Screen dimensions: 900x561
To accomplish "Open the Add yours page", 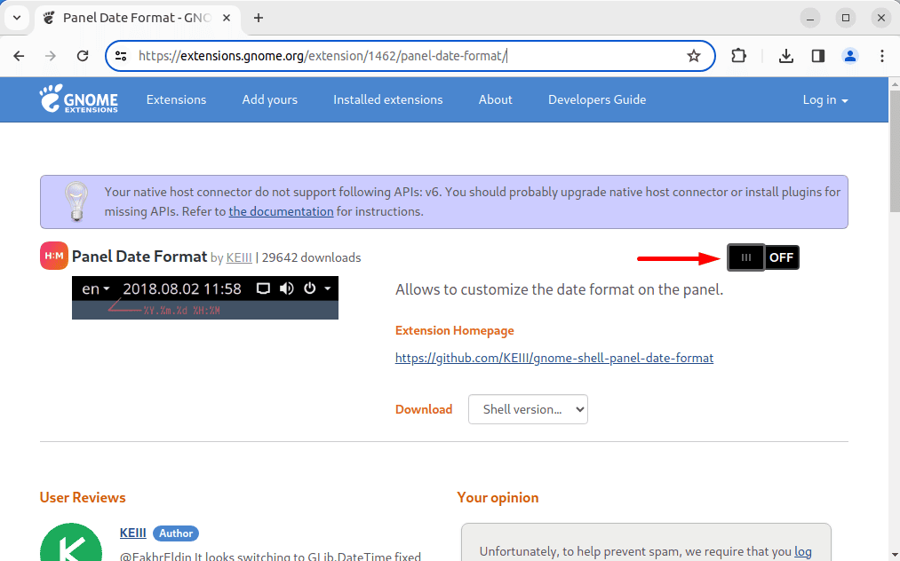I will [x=270, y=99].
